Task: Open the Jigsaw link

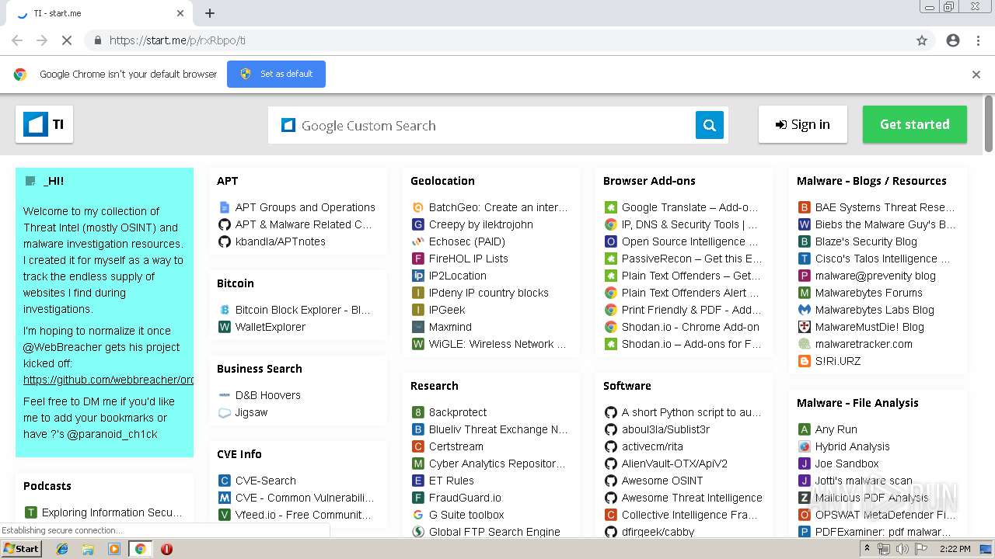Action: (x=251, y=412)
